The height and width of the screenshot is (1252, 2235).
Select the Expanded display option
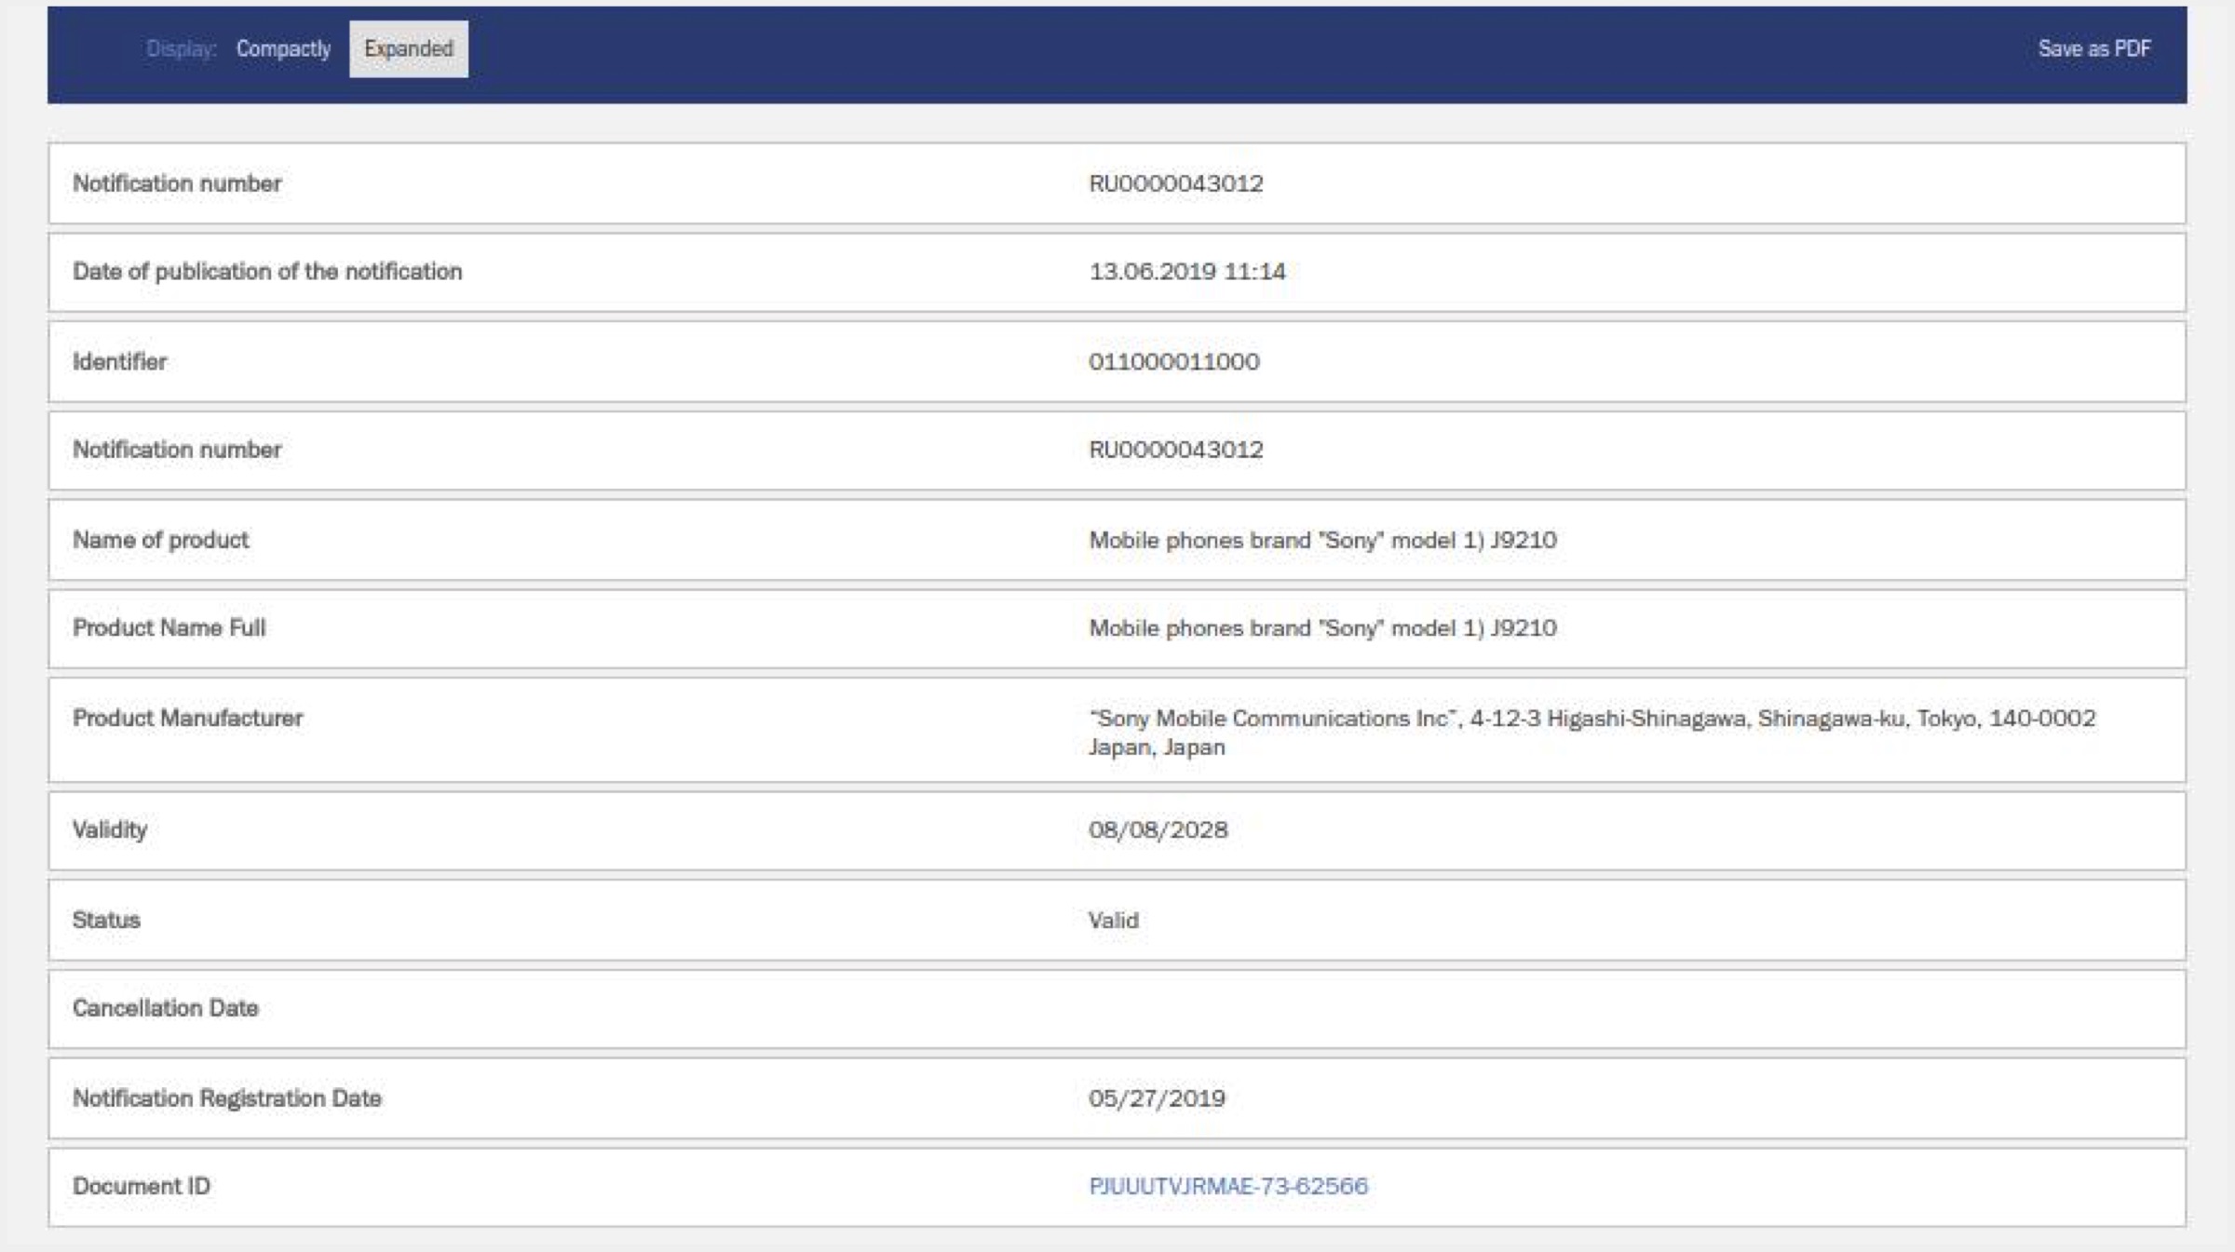point(408,48)
